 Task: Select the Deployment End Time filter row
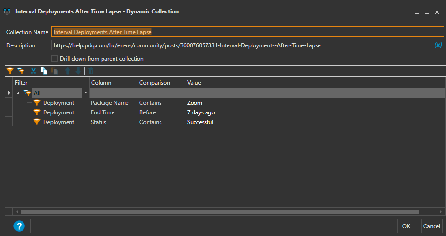coord(58,112)
